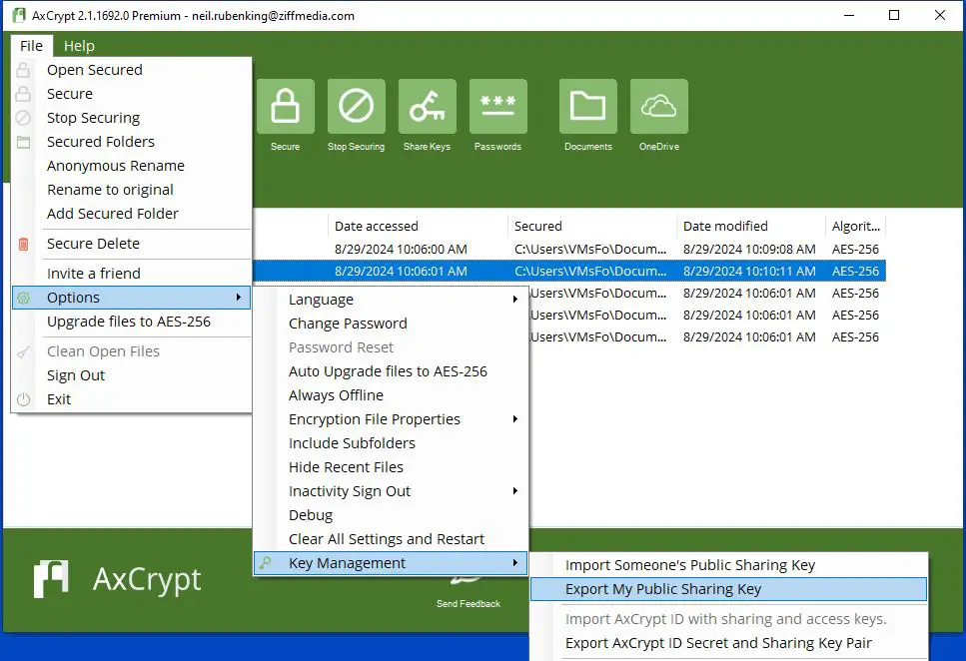This screenshot has width=966, height=661.
Task: Click the circle-slash icon beside the Stop Securing menu entry
Action: [x=23, y=118]
